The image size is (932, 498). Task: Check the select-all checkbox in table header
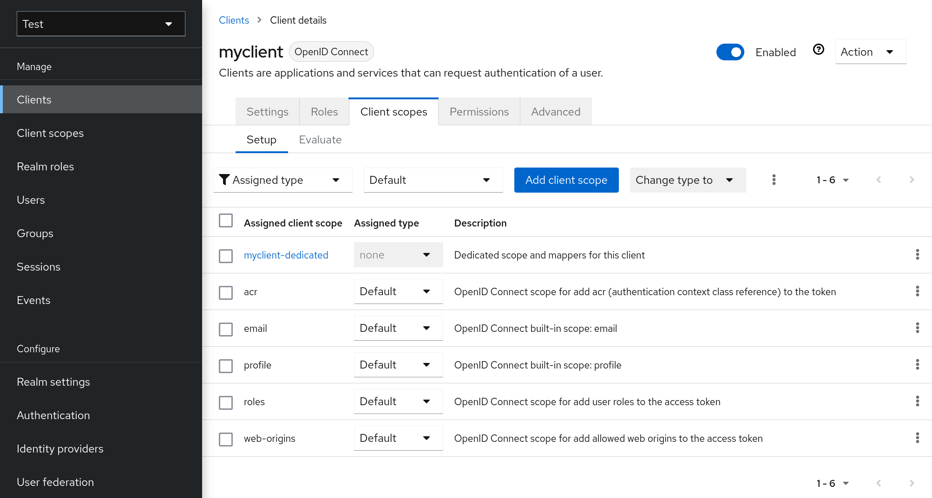(226, 220)
